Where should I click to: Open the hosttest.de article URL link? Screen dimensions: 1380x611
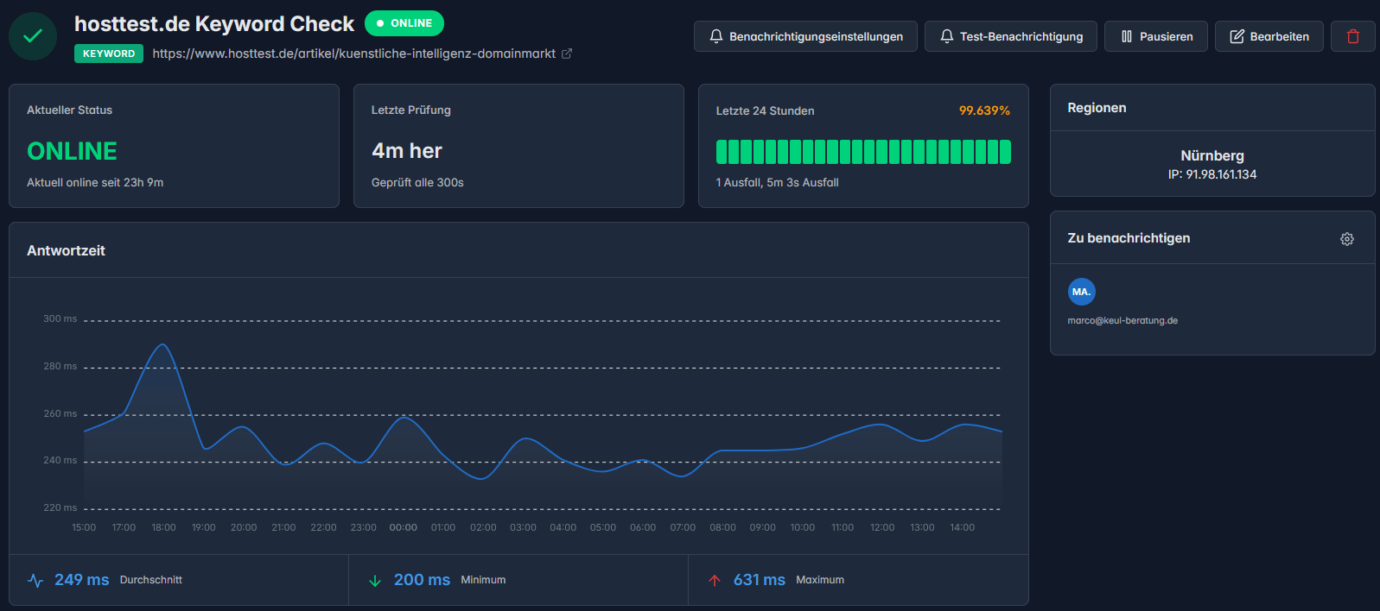pos(353,54)
